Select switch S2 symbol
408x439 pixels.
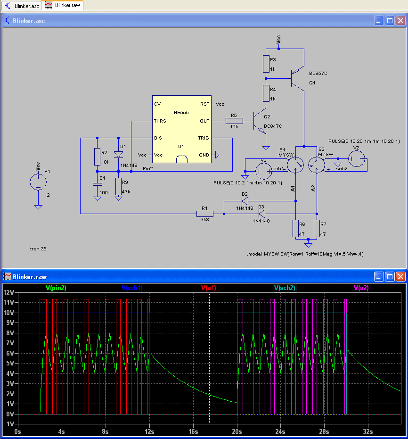tap(317, 165)
